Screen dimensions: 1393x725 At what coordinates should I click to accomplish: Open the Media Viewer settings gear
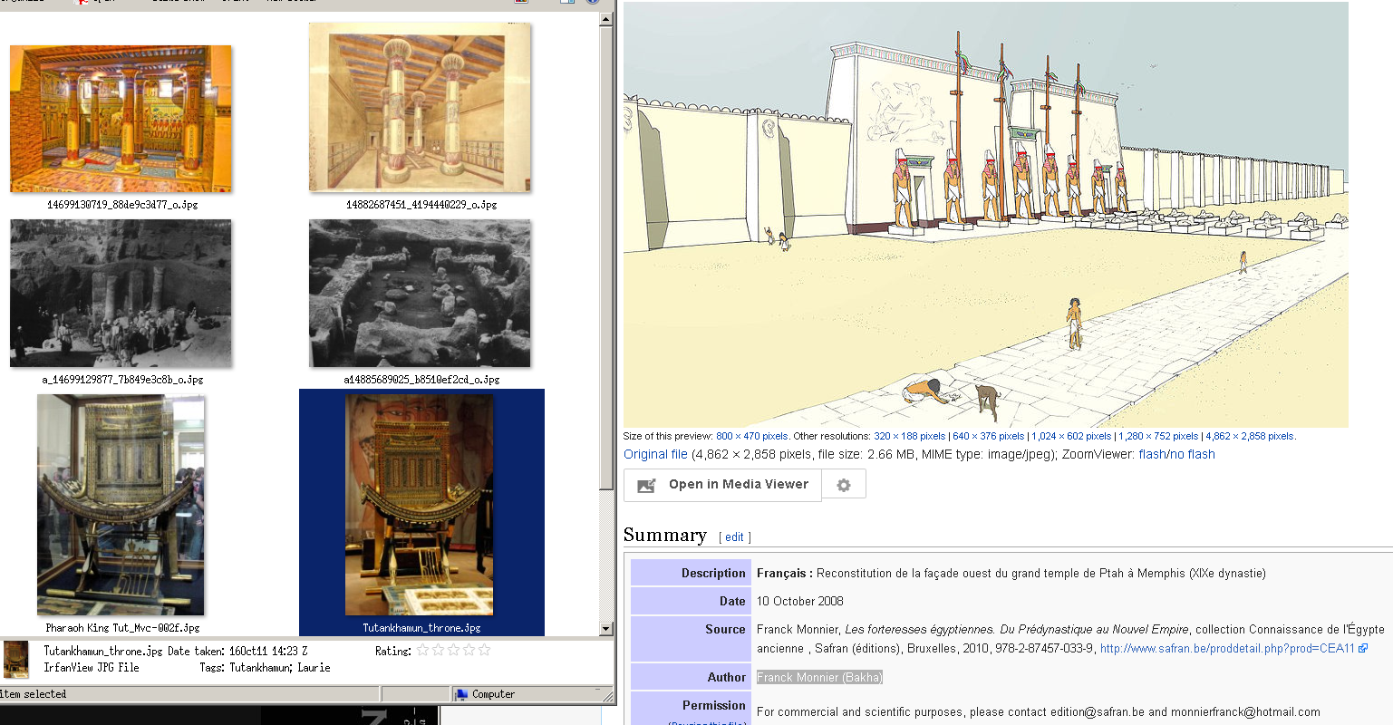[x=844, y=485]
